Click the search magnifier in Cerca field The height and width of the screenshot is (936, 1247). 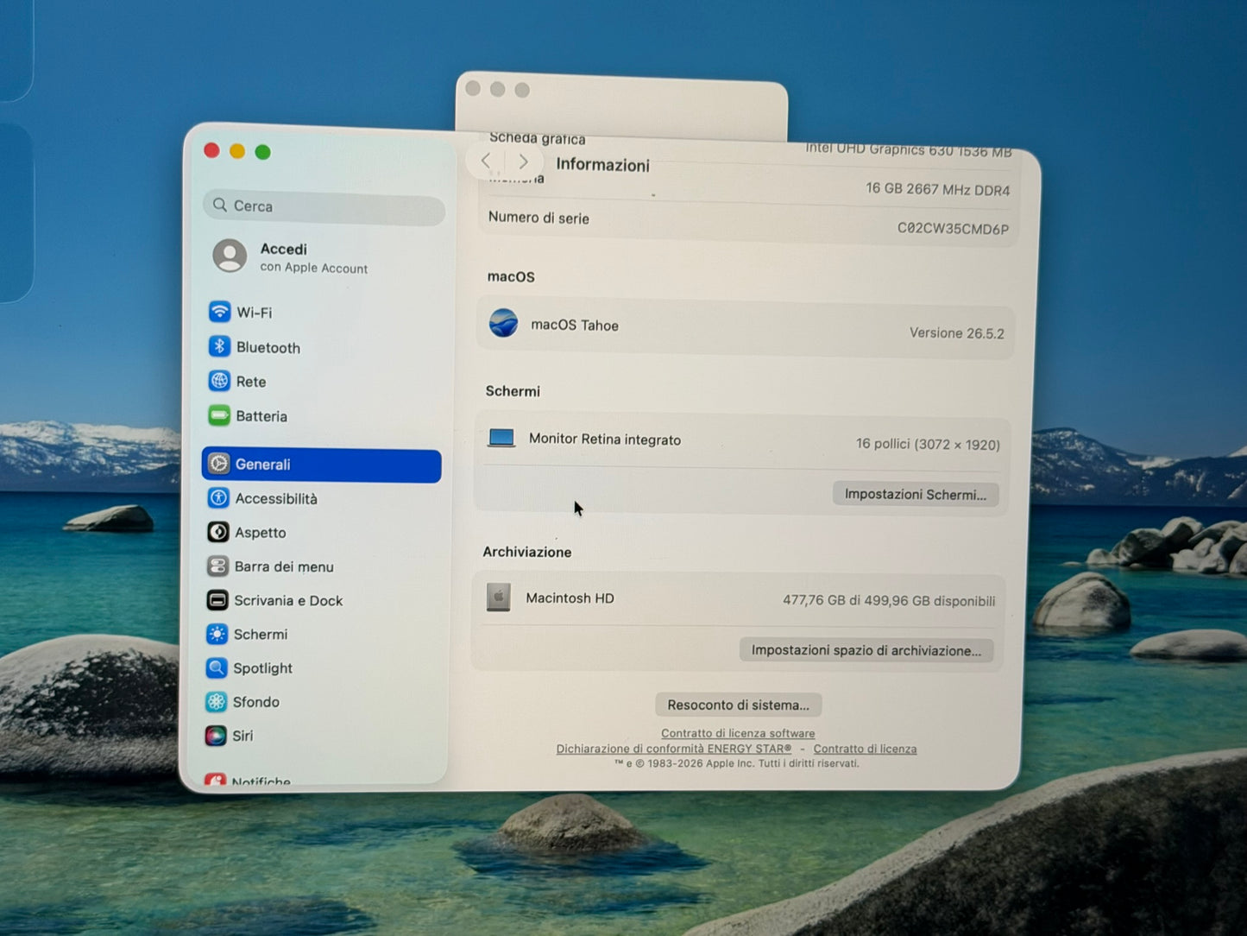(x=220, y=205)
